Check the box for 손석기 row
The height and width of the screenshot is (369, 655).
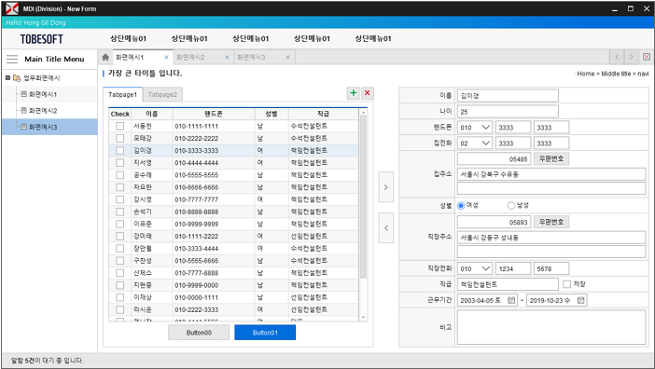coord(119,212)
